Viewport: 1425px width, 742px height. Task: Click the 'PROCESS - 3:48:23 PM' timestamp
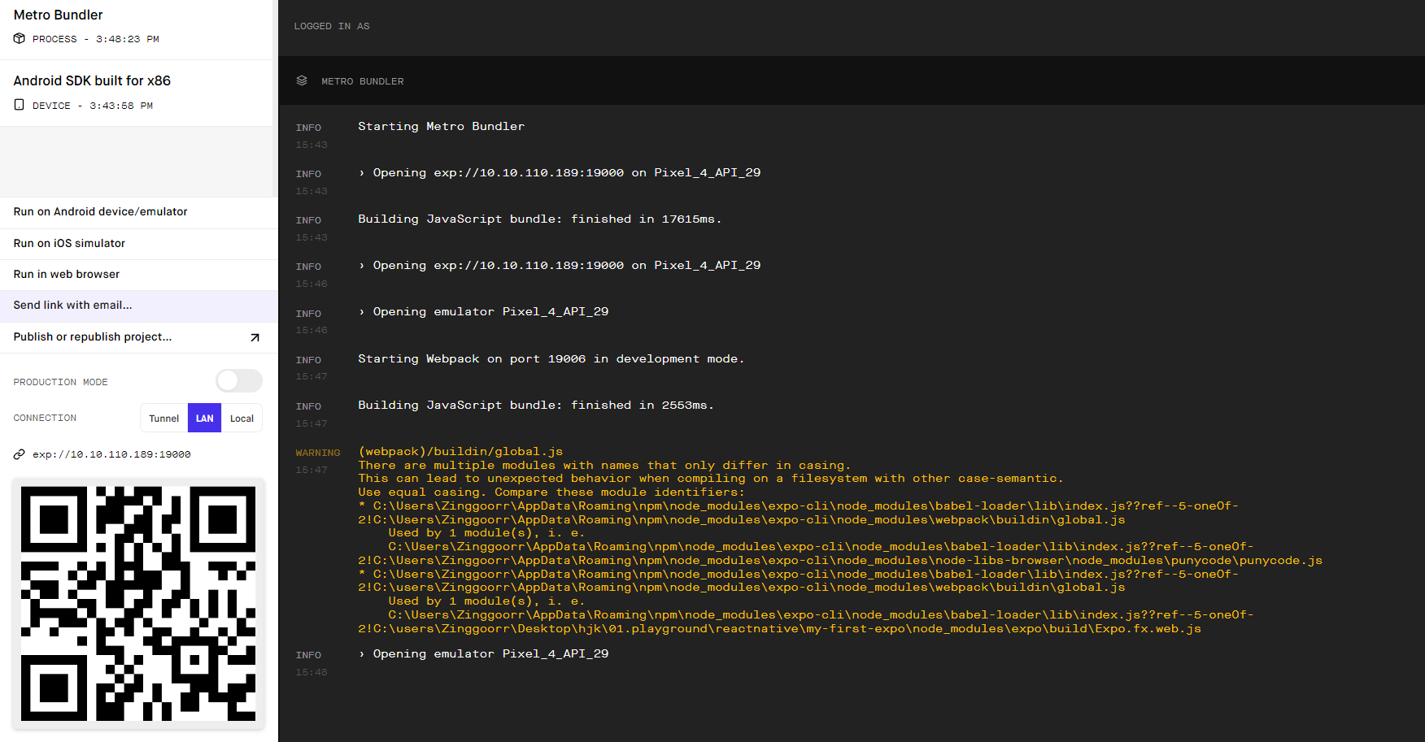click(96, 39)
